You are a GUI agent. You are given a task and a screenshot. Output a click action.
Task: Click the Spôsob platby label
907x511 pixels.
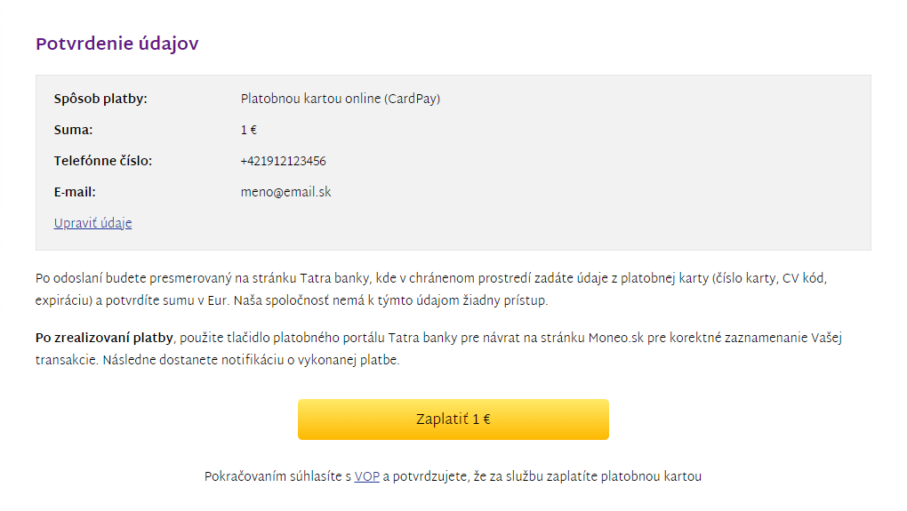[100, 100]
